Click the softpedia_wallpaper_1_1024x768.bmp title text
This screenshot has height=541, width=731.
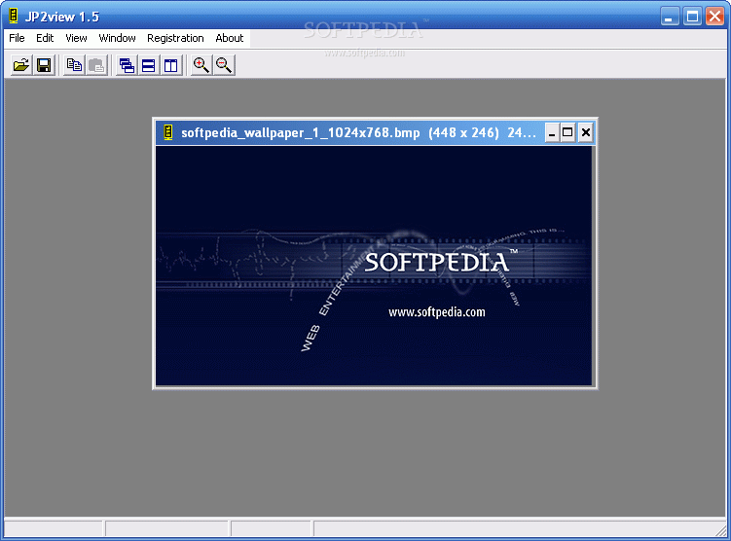click(300, 132)
